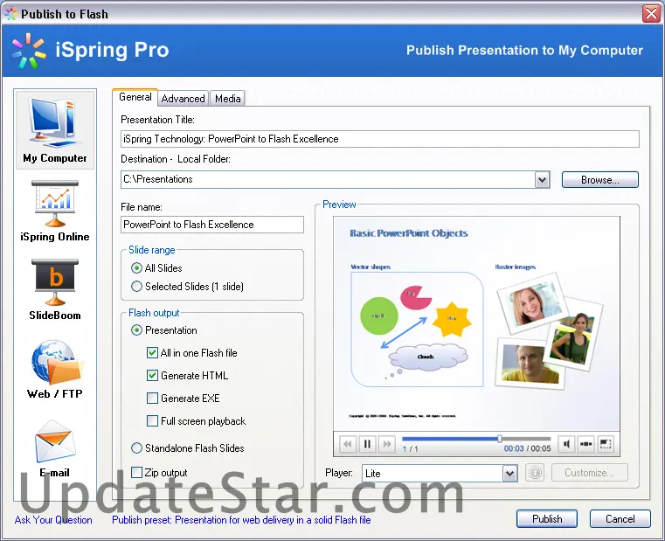This screenshot has width=665, height=541.
Task: Enable Generate EXE checkbox
Action: tap(152, 398)
